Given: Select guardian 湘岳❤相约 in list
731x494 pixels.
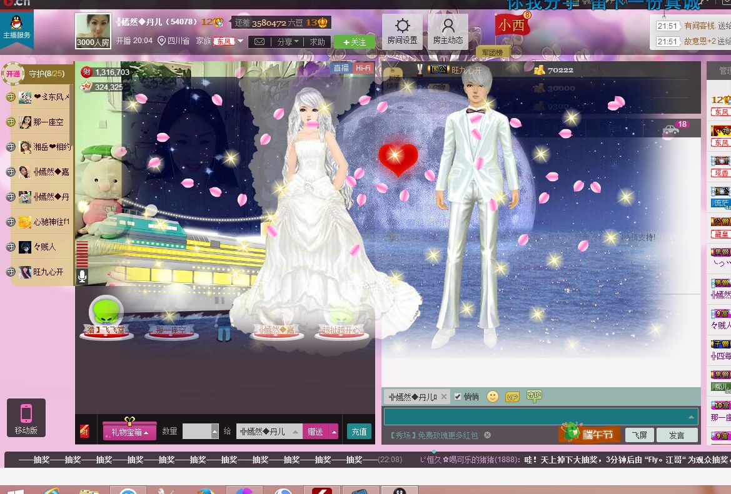Looking at the screenshot, I should pyautogui.click(x=39, y=147).
